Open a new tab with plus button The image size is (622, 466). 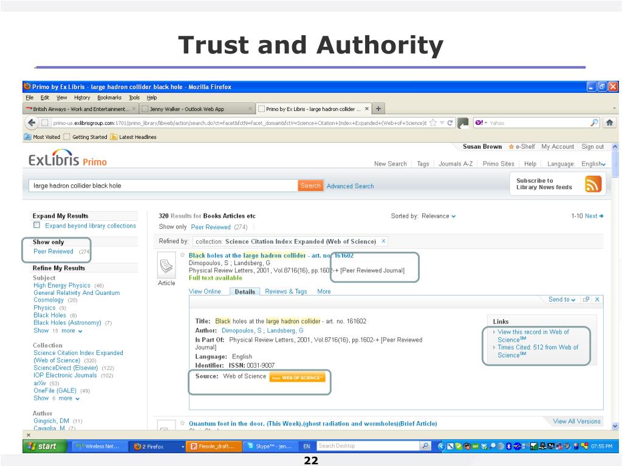coord(378,109)
